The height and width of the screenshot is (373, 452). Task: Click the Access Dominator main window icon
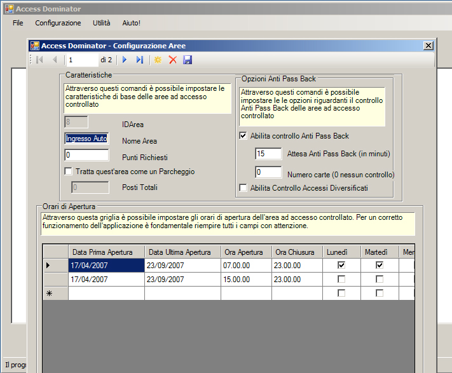10,9
